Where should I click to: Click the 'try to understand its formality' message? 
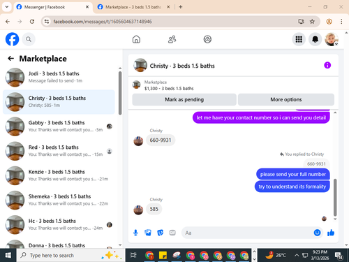tap(292, 187)
